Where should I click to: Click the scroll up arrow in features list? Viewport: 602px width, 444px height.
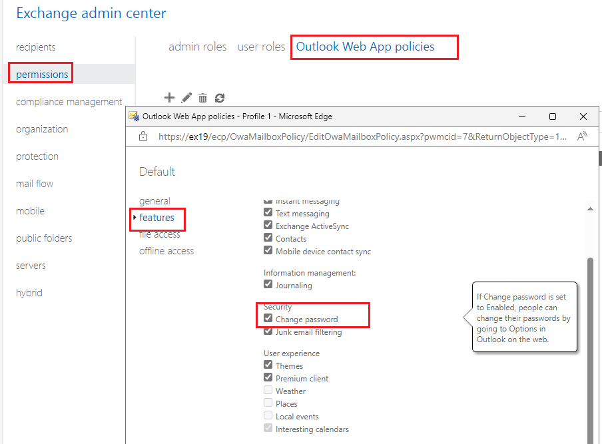click(590, 209)
